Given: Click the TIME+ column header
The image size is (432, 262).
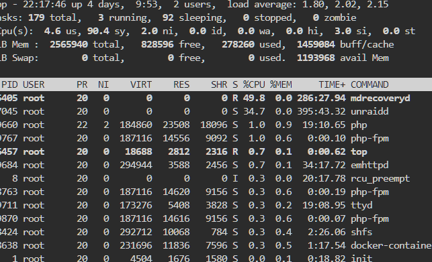Looking at the screenshot, I should point(332,84).
